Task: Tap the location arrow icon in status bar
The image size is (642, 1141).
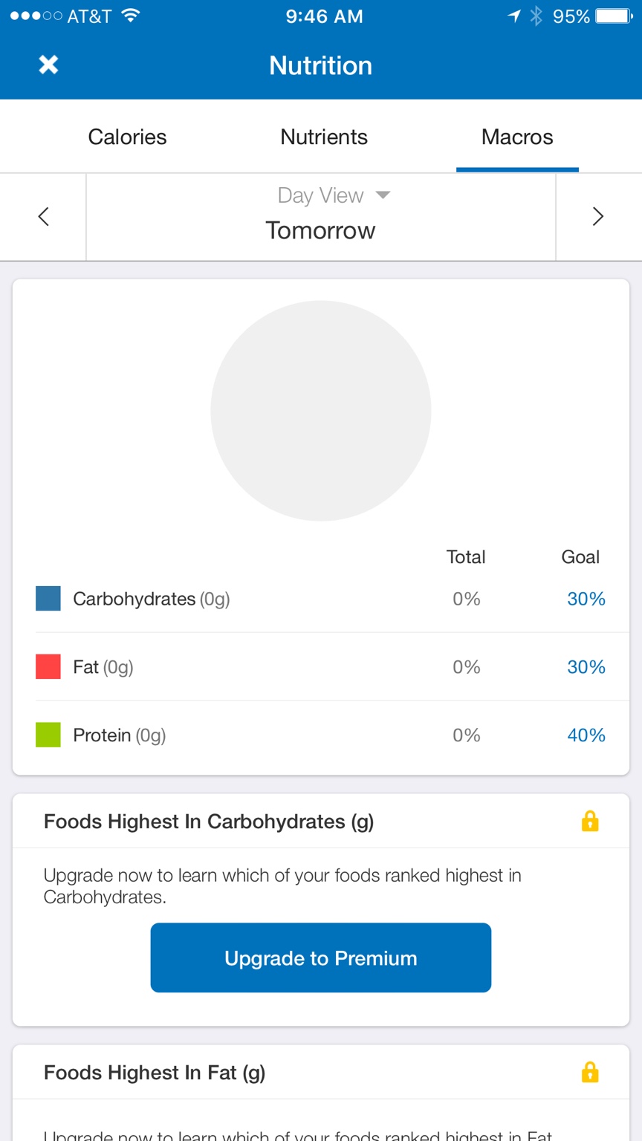Action: [514, 16]
